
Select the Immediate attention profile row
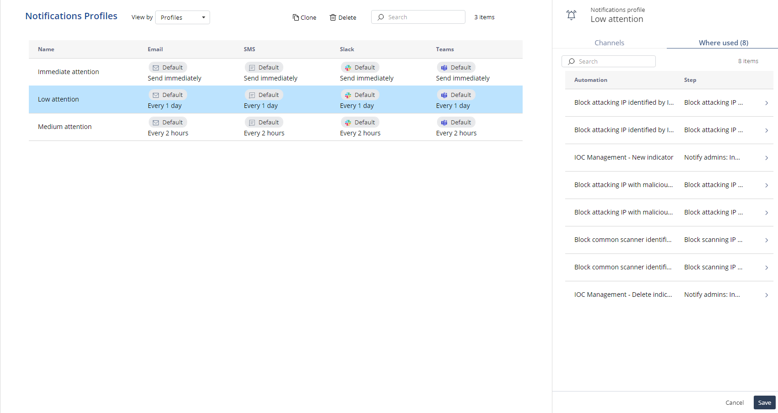(x=276, y=72)
